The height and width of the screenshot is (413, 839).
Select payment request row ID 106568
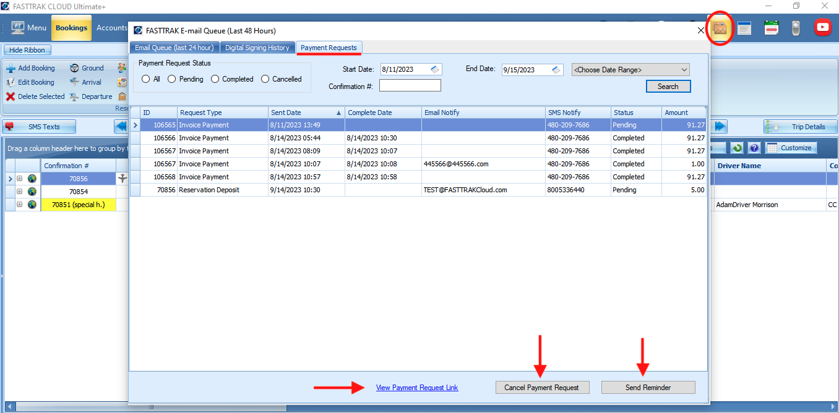point(418,177)
